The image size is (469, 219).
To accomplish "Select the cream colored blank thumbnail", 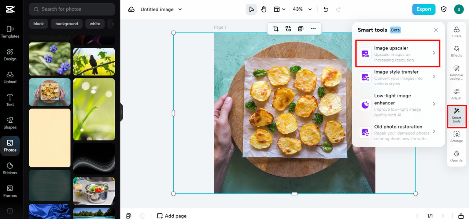I will click(x=49, y=138).
